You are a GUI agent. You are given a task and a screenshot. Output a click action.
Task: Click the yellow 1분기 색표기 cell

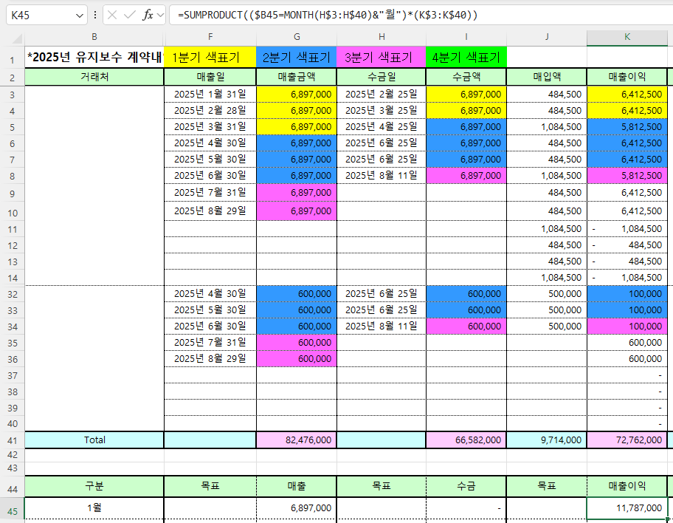(210, 57)
